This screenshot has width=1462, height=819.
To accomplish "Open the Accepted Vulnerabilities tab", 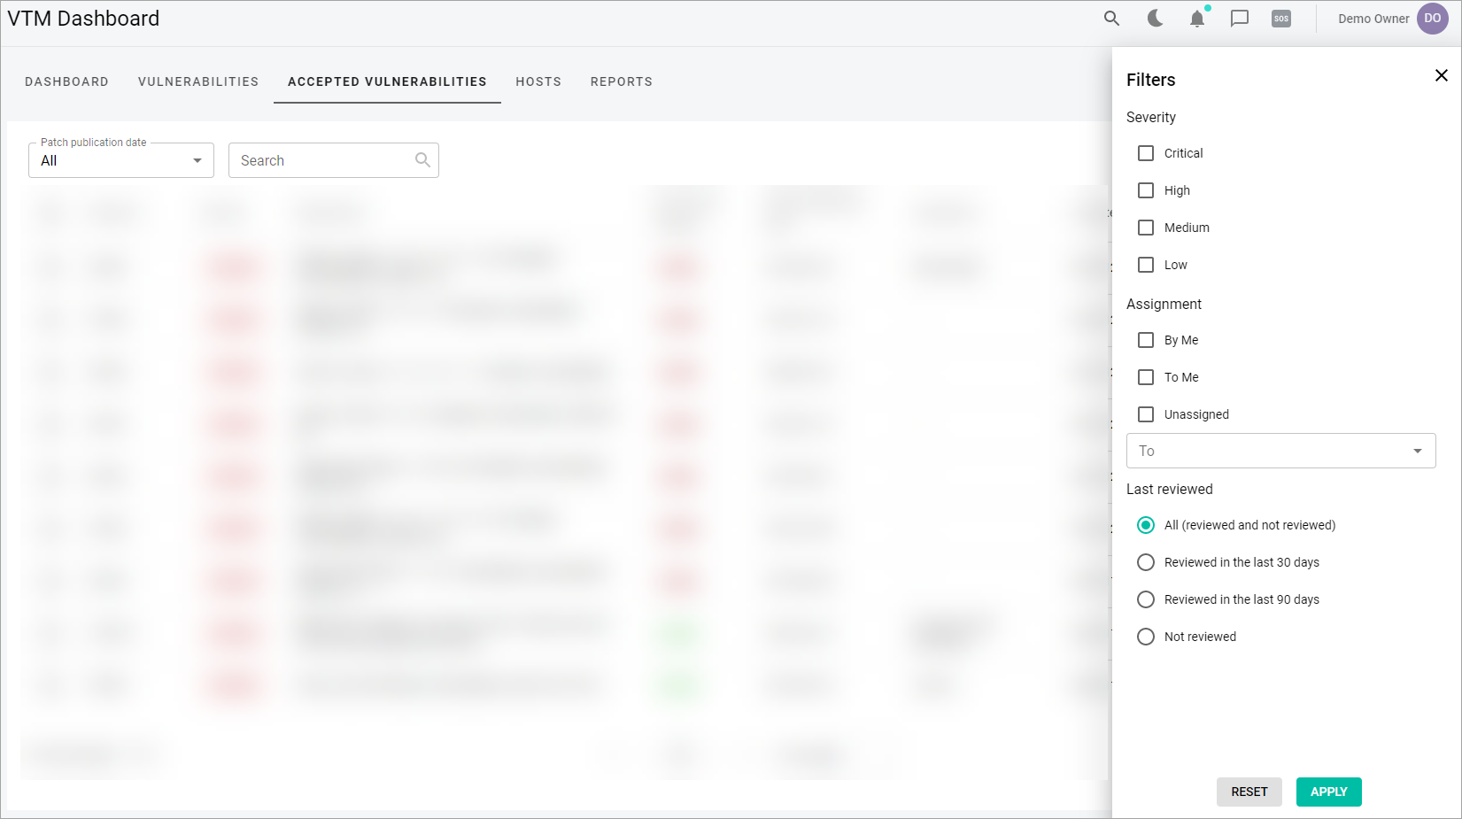I will 387,81.
